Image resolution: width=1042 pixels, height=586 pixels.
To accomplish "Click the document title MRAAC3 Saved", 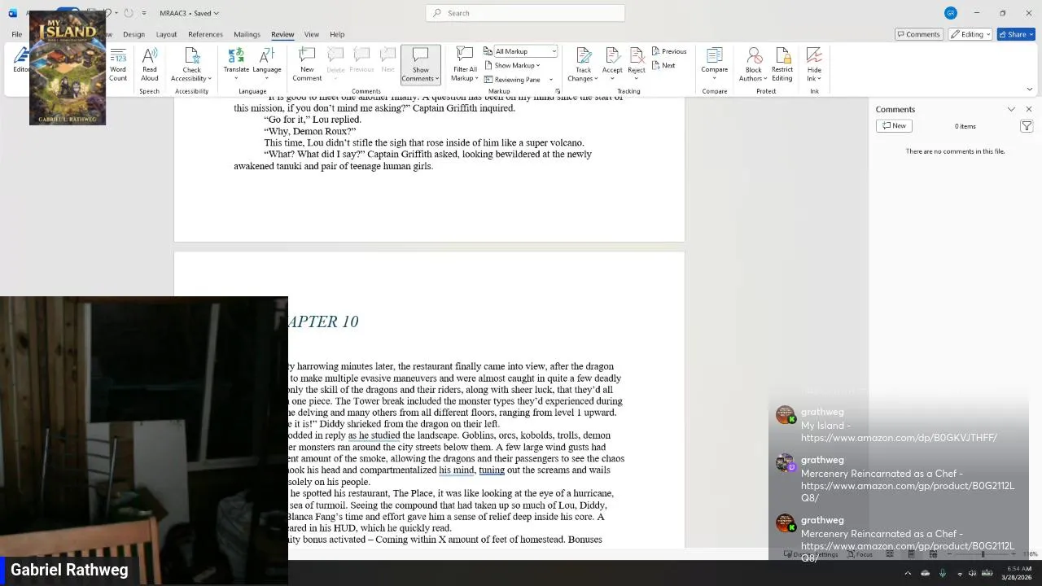I will point(189,13).
